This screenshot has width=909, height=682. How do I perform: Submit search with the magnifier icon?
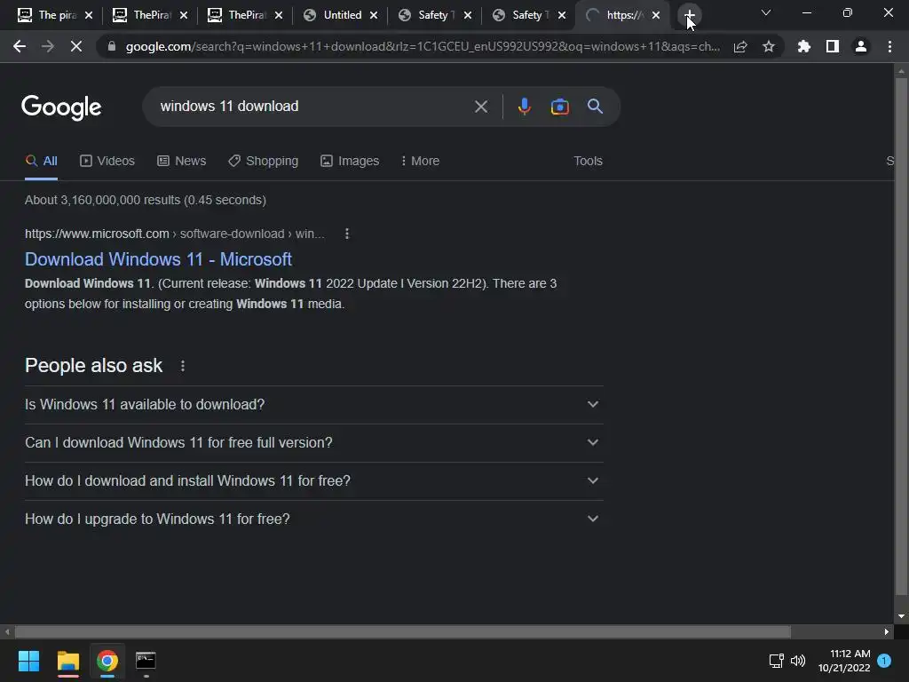pos(595,107)
